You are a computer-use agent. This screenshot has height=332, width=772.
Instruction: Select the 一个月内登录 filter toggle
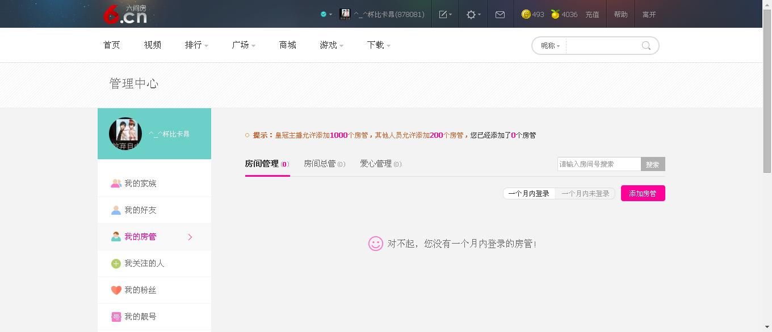point(529,194)
